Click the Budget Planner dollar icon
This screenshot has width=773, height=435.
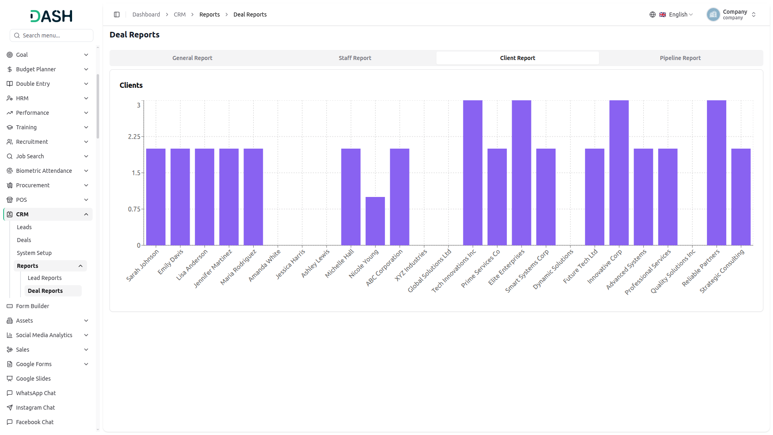[10, 69]
